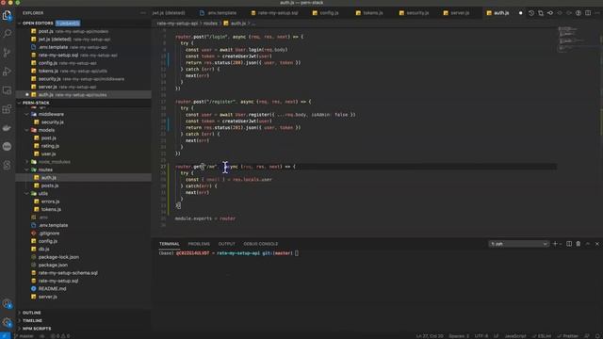Split the editor to the right
This screenshot has width=603, height=339.
588,13
